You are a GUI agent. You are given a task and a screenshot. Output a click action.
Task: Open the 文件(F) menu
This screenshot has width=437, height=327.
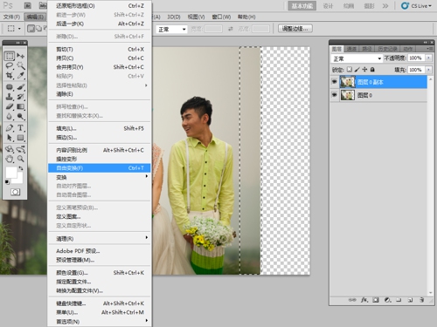(11, 17)
